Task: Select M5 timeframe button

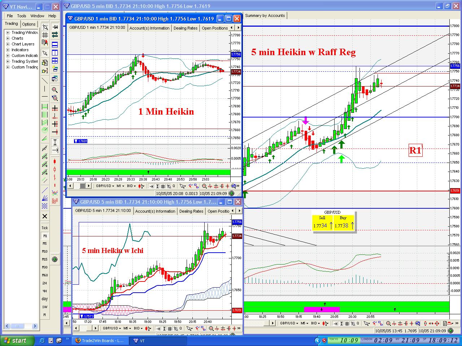Action: click(45, 244)
